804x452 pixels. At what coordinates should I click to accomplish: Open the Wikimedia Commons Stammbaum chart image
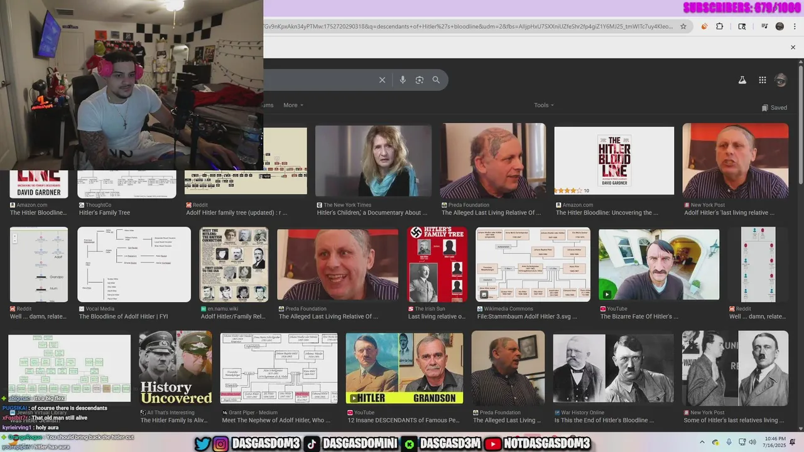(x=533, y=264)
